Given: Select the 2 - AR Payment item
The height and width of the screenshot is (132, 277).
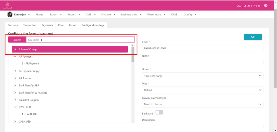Looking at the screenshot, I should pos(30,64).
